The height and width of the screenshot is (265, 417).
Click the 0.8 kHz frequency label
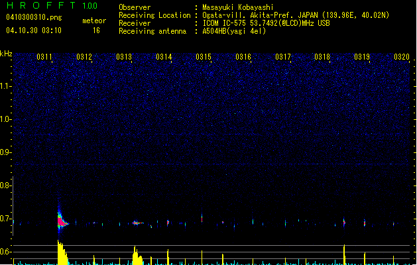click(5, 185)
